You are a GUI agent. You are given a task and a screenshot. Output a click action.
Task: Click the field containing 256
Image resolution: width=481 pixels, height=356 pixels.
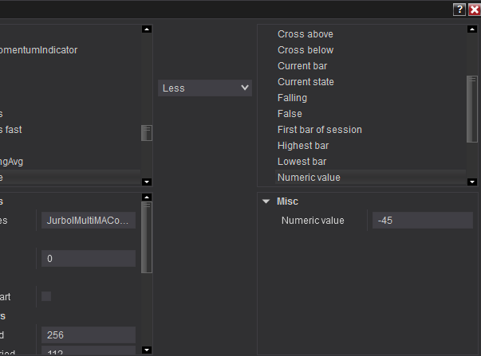(x=88, y=335)
